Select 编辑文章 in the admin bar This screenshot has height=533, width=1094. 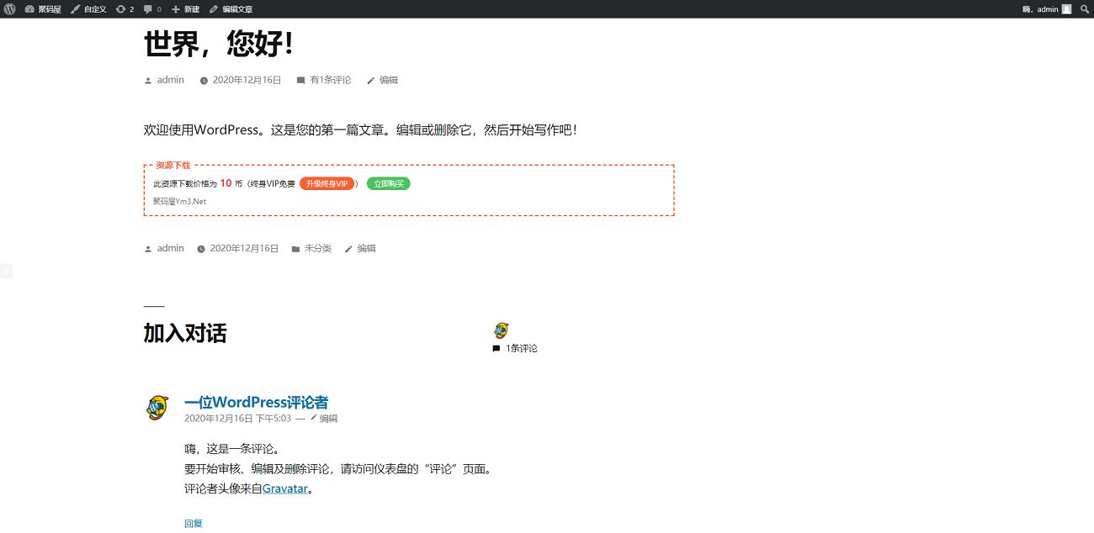231,9
